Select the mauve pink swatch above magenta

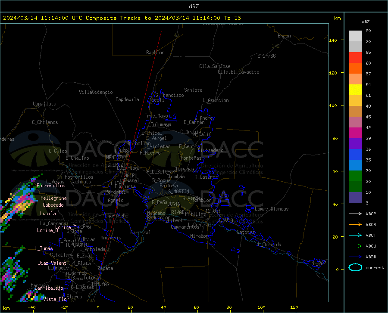point(355,122)
